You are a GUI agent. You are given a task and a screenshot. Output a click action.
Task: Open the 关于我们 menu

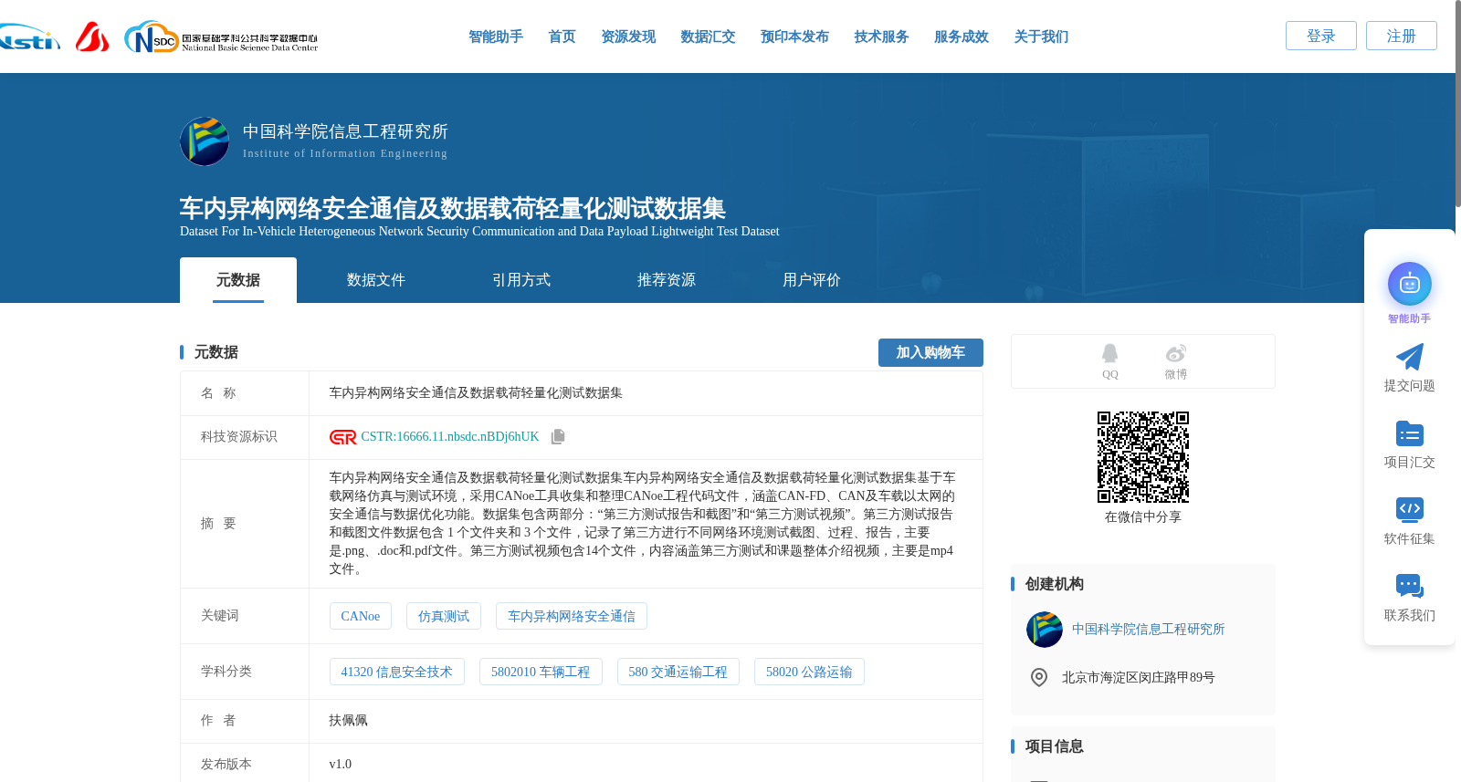pyautogui.click(x=1041, y=36)
